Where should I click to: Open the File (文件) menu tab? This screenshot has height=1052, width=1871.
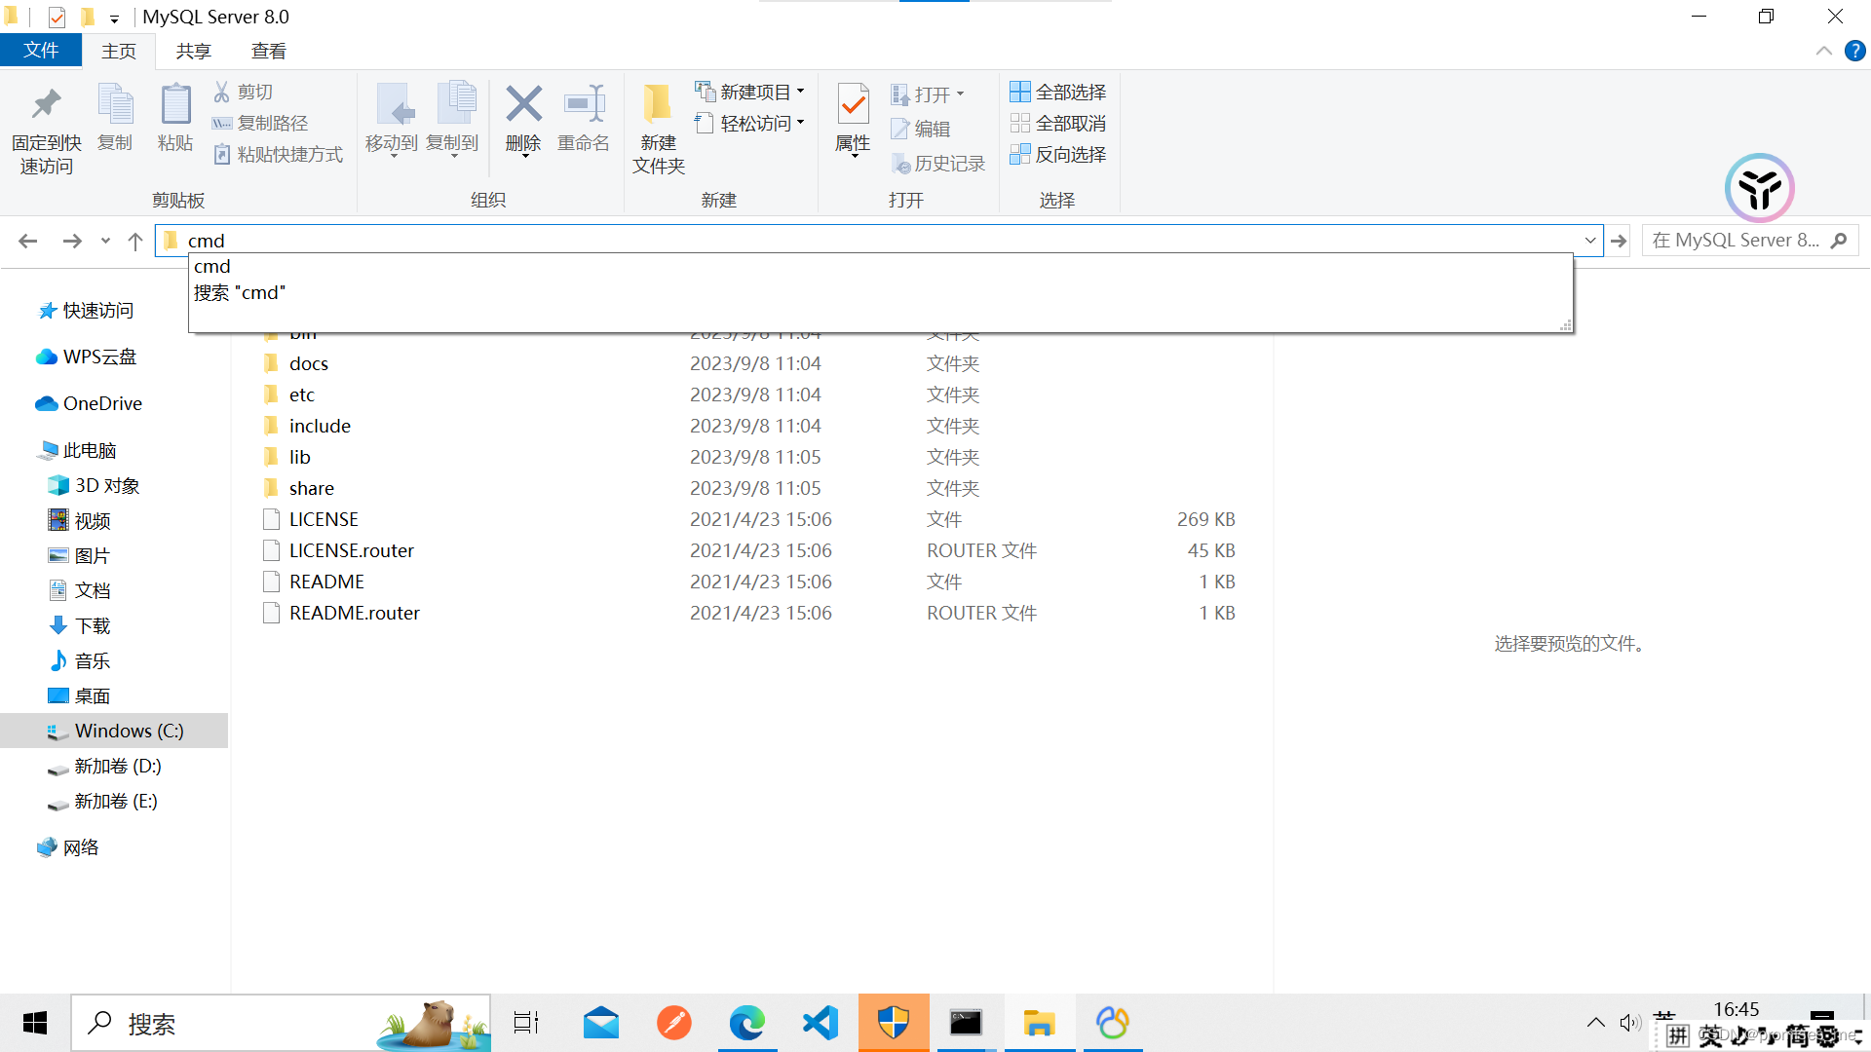tap(41, 51)
